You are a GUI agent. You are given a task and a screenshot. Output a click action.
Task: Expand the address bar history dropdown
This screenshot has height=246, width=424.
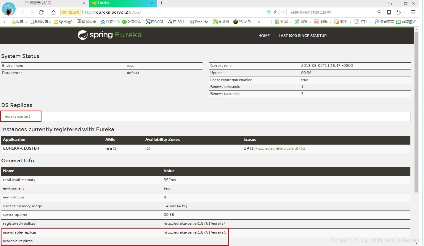tap(283, 12)
